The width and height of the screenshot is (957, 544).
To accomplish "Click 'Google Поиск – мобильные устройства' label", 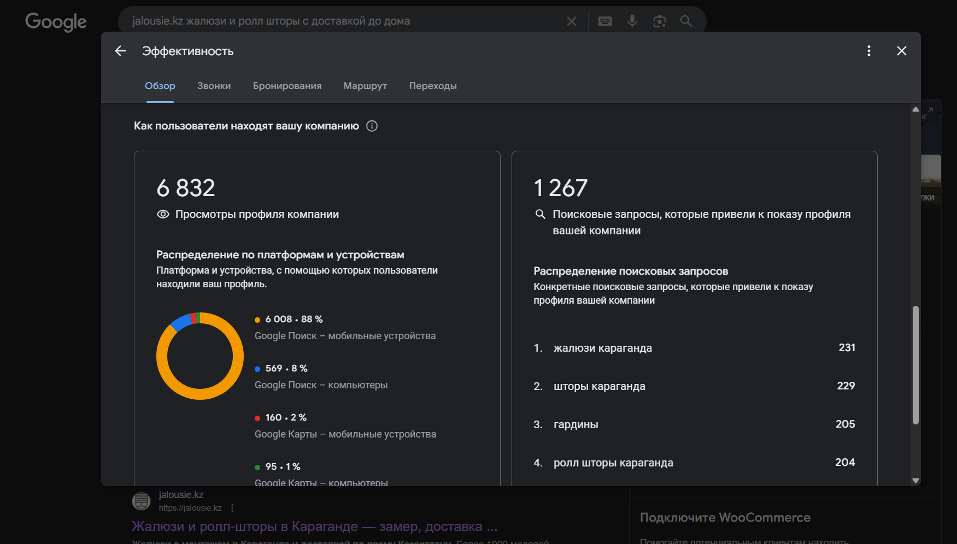I will 345,336.
